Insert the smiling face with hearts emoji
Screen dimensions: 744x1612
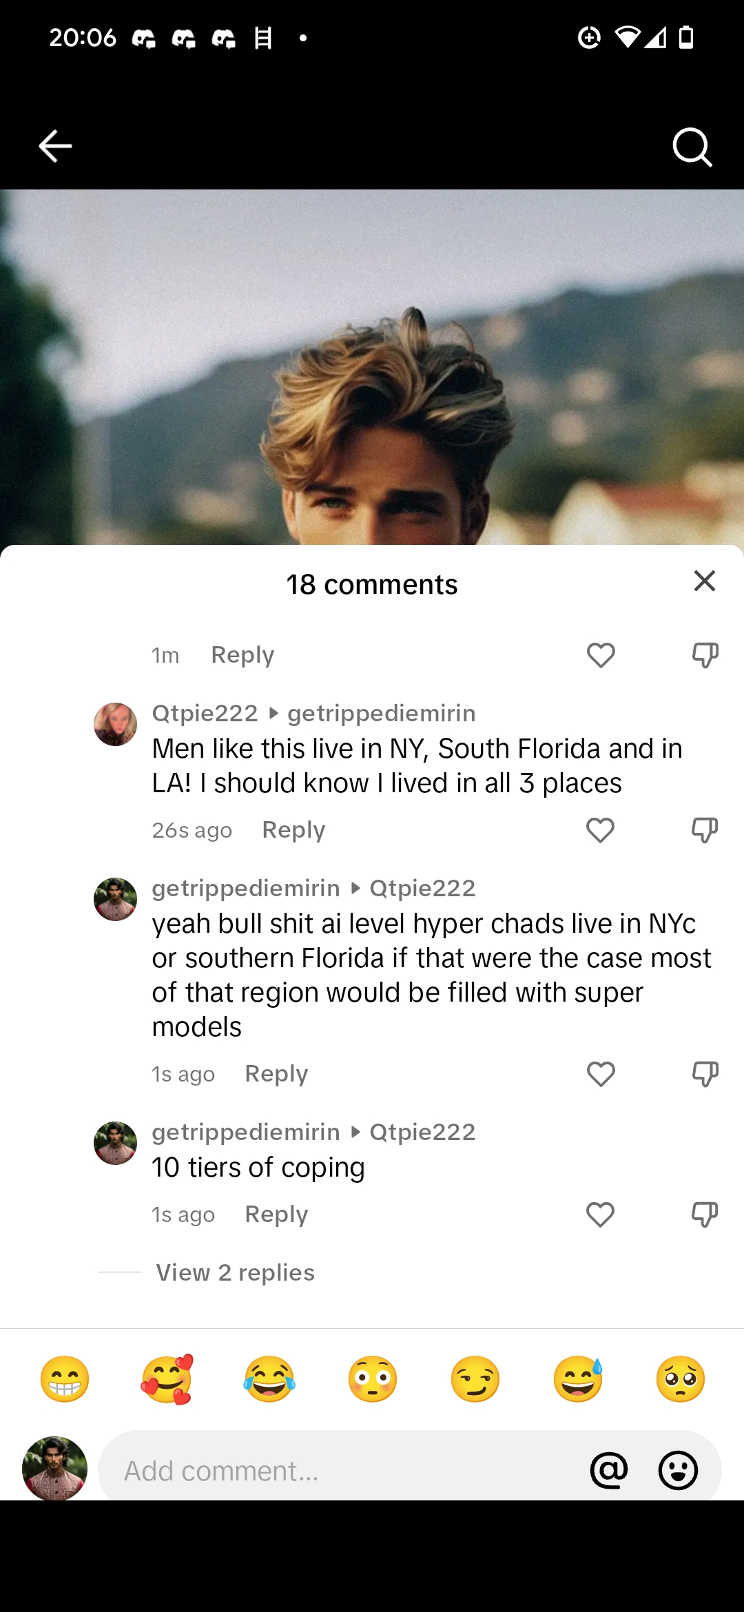click(x=167, y=1379)
